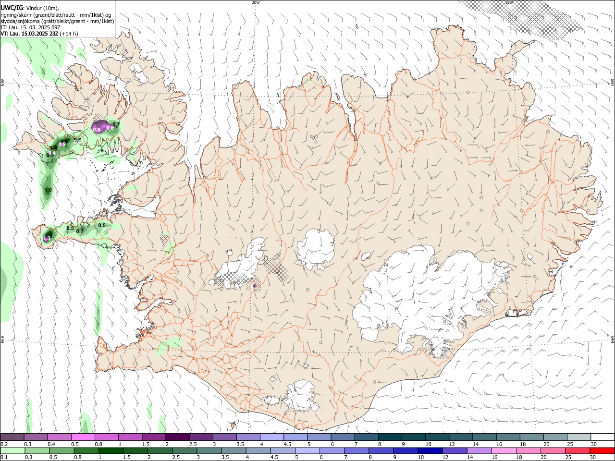Image resolution: width=615 pixels, height=461 pixels.
Task: Click the '0.8' precipitation value on the map
Action: coord(77,140)
